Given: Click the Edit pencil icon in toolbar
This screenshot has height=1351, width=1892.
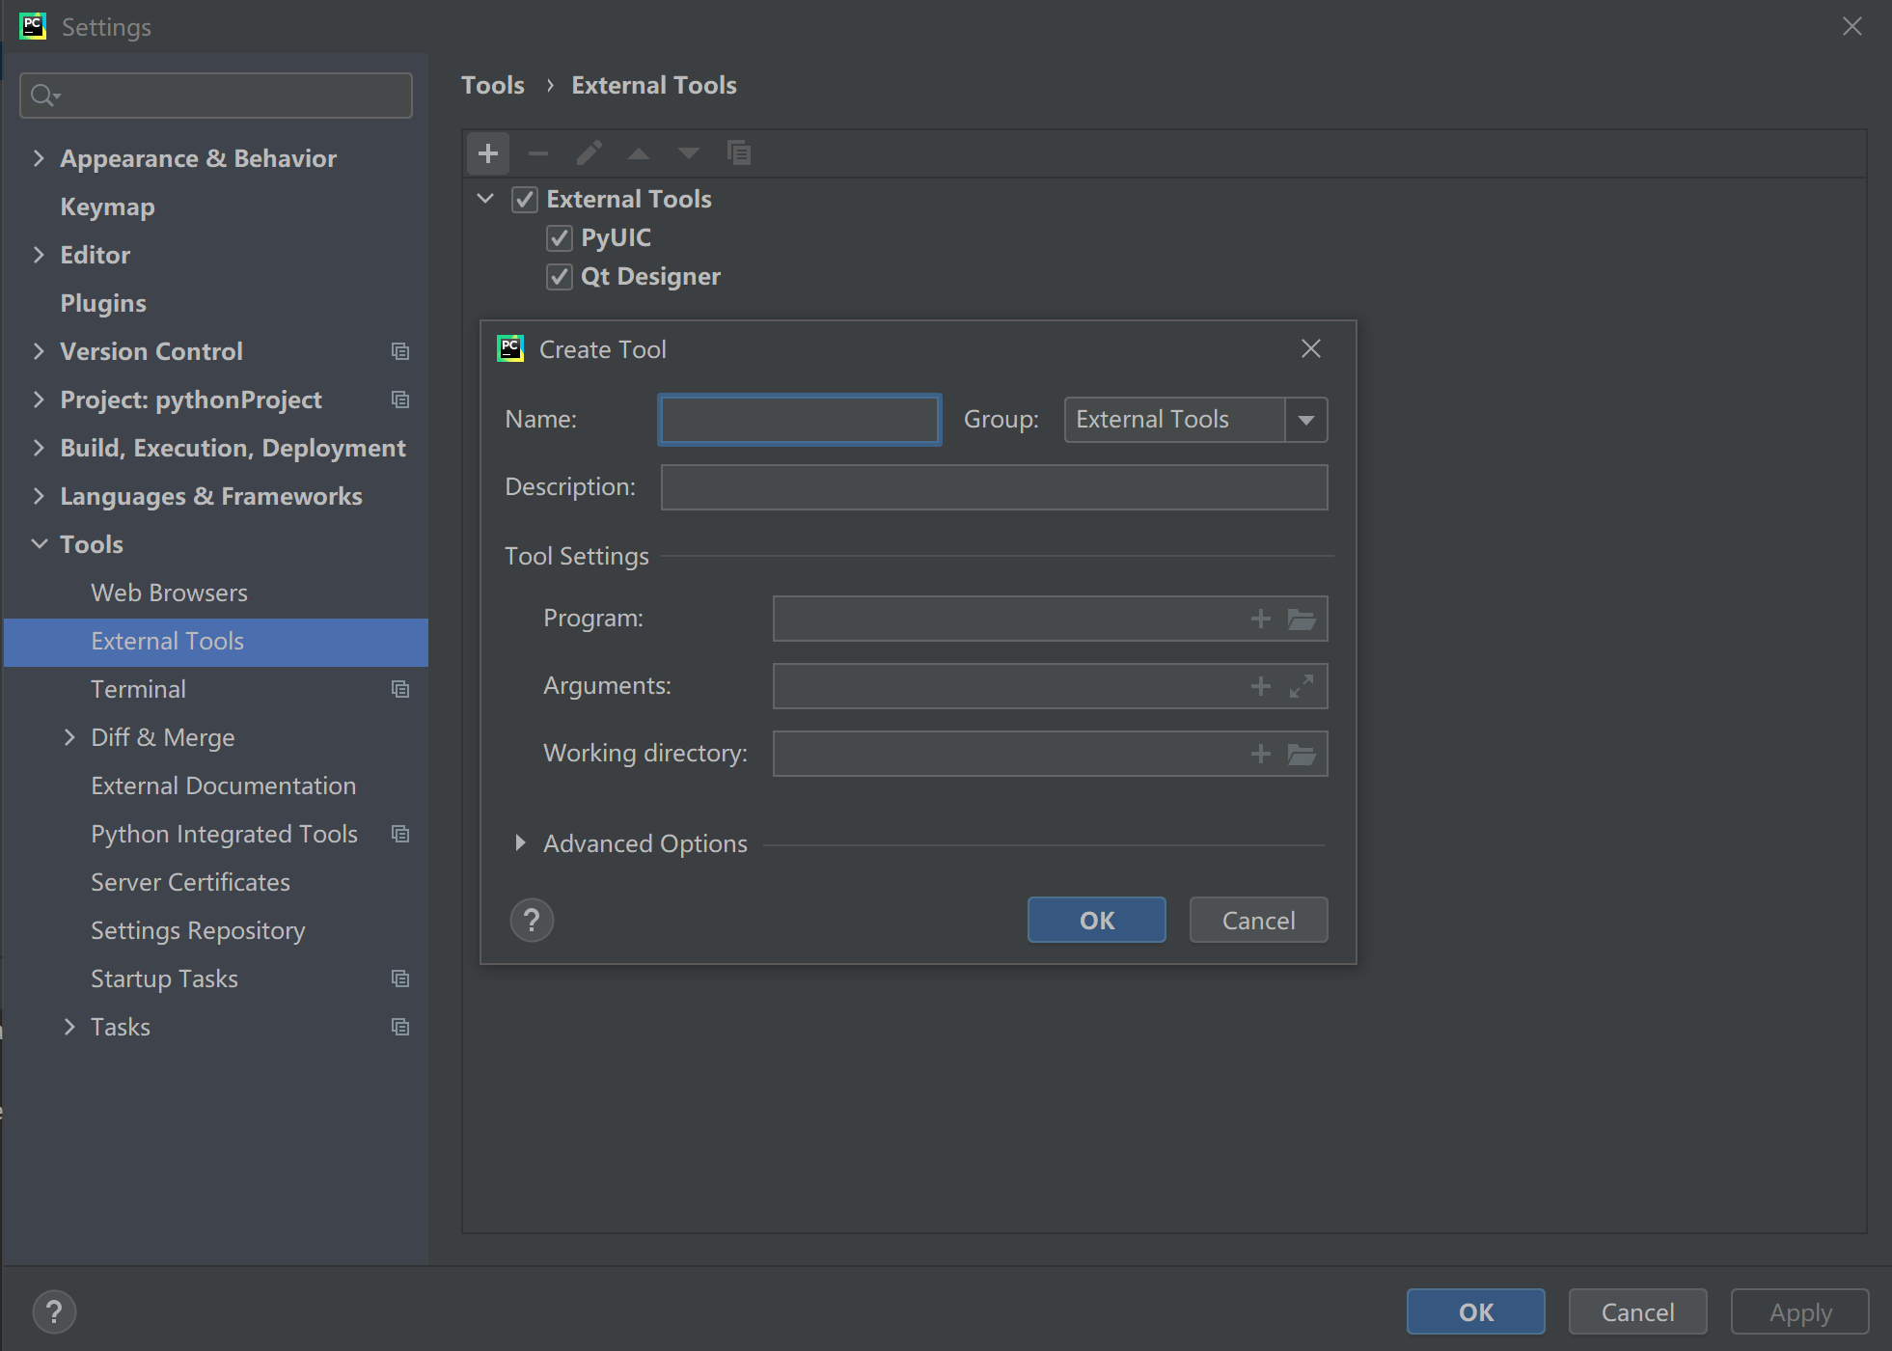Looking at the screenshot, I should [x=589, y=153].
